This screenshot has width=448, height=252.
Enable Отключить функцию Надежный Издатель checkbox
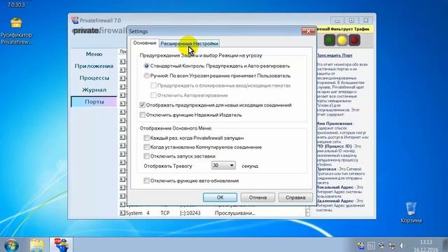pyautogui.click(x=142, y=115)
